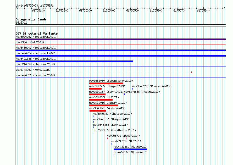Click ruler position 61755600

tap(156, 10)
